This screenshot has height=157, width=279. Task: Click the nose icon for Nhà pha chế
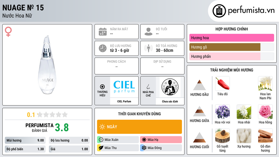coord(148,87)
